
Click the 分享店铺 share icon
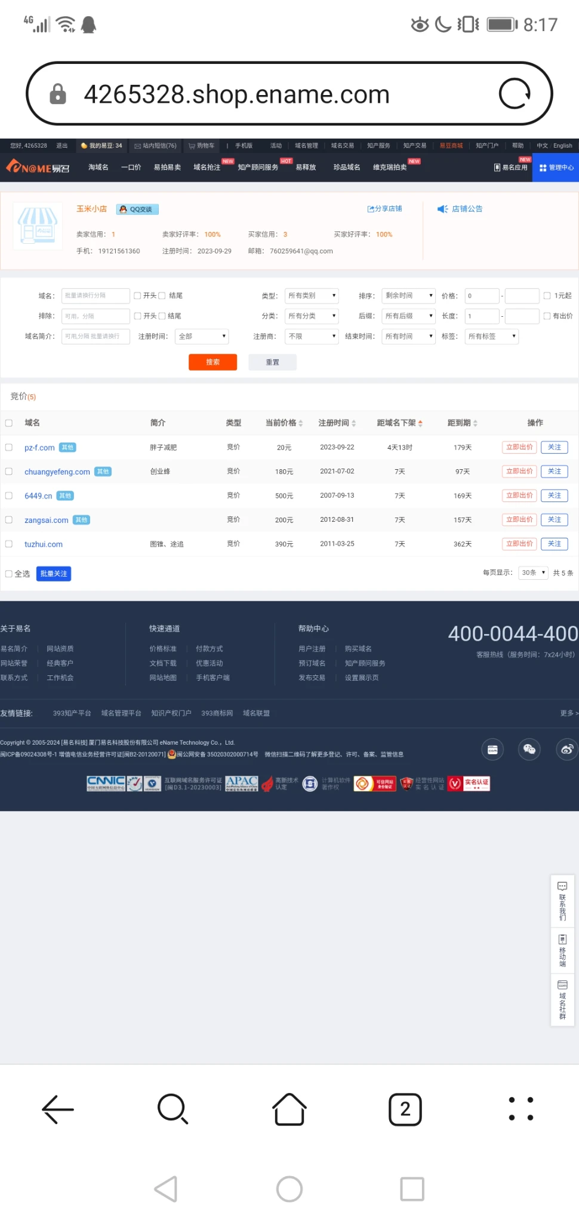pyautogui.click(x=384, y=209)
